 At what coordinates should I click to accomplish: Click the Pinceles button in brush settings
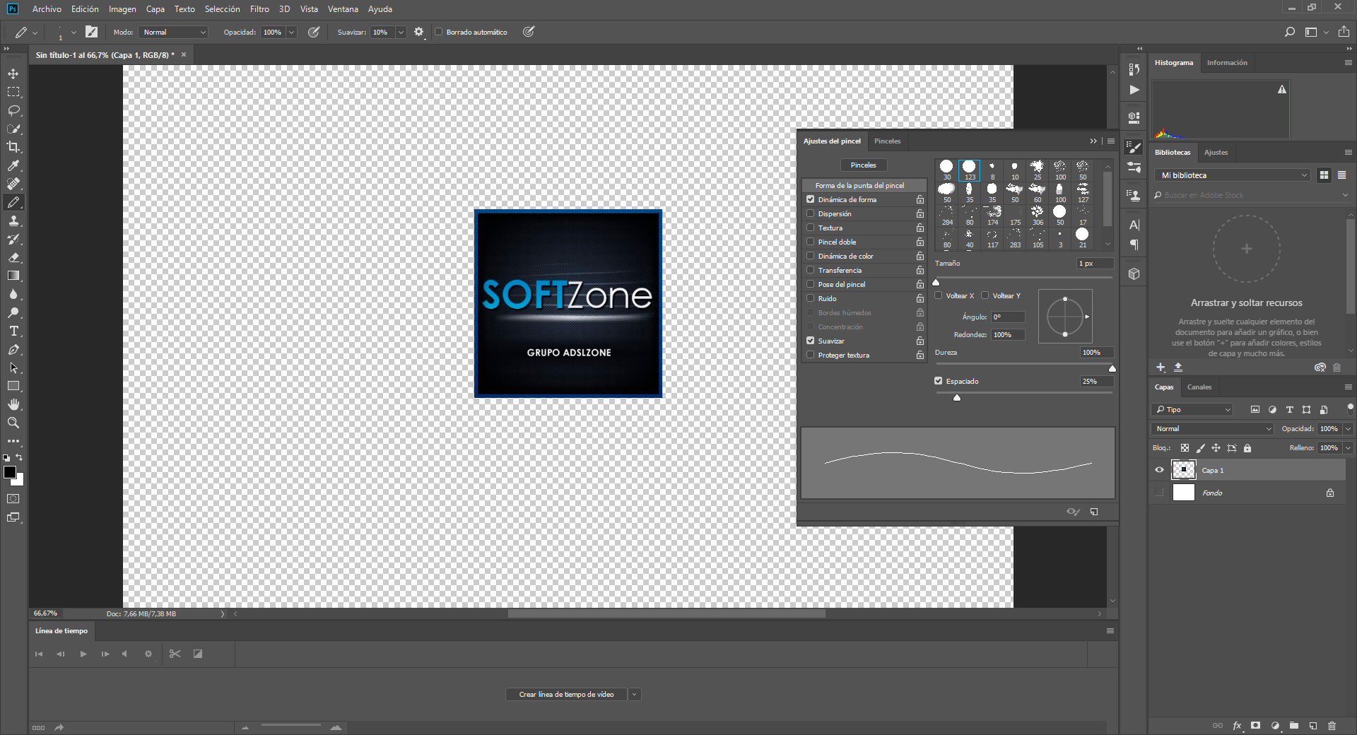click(x=863, y=165)
